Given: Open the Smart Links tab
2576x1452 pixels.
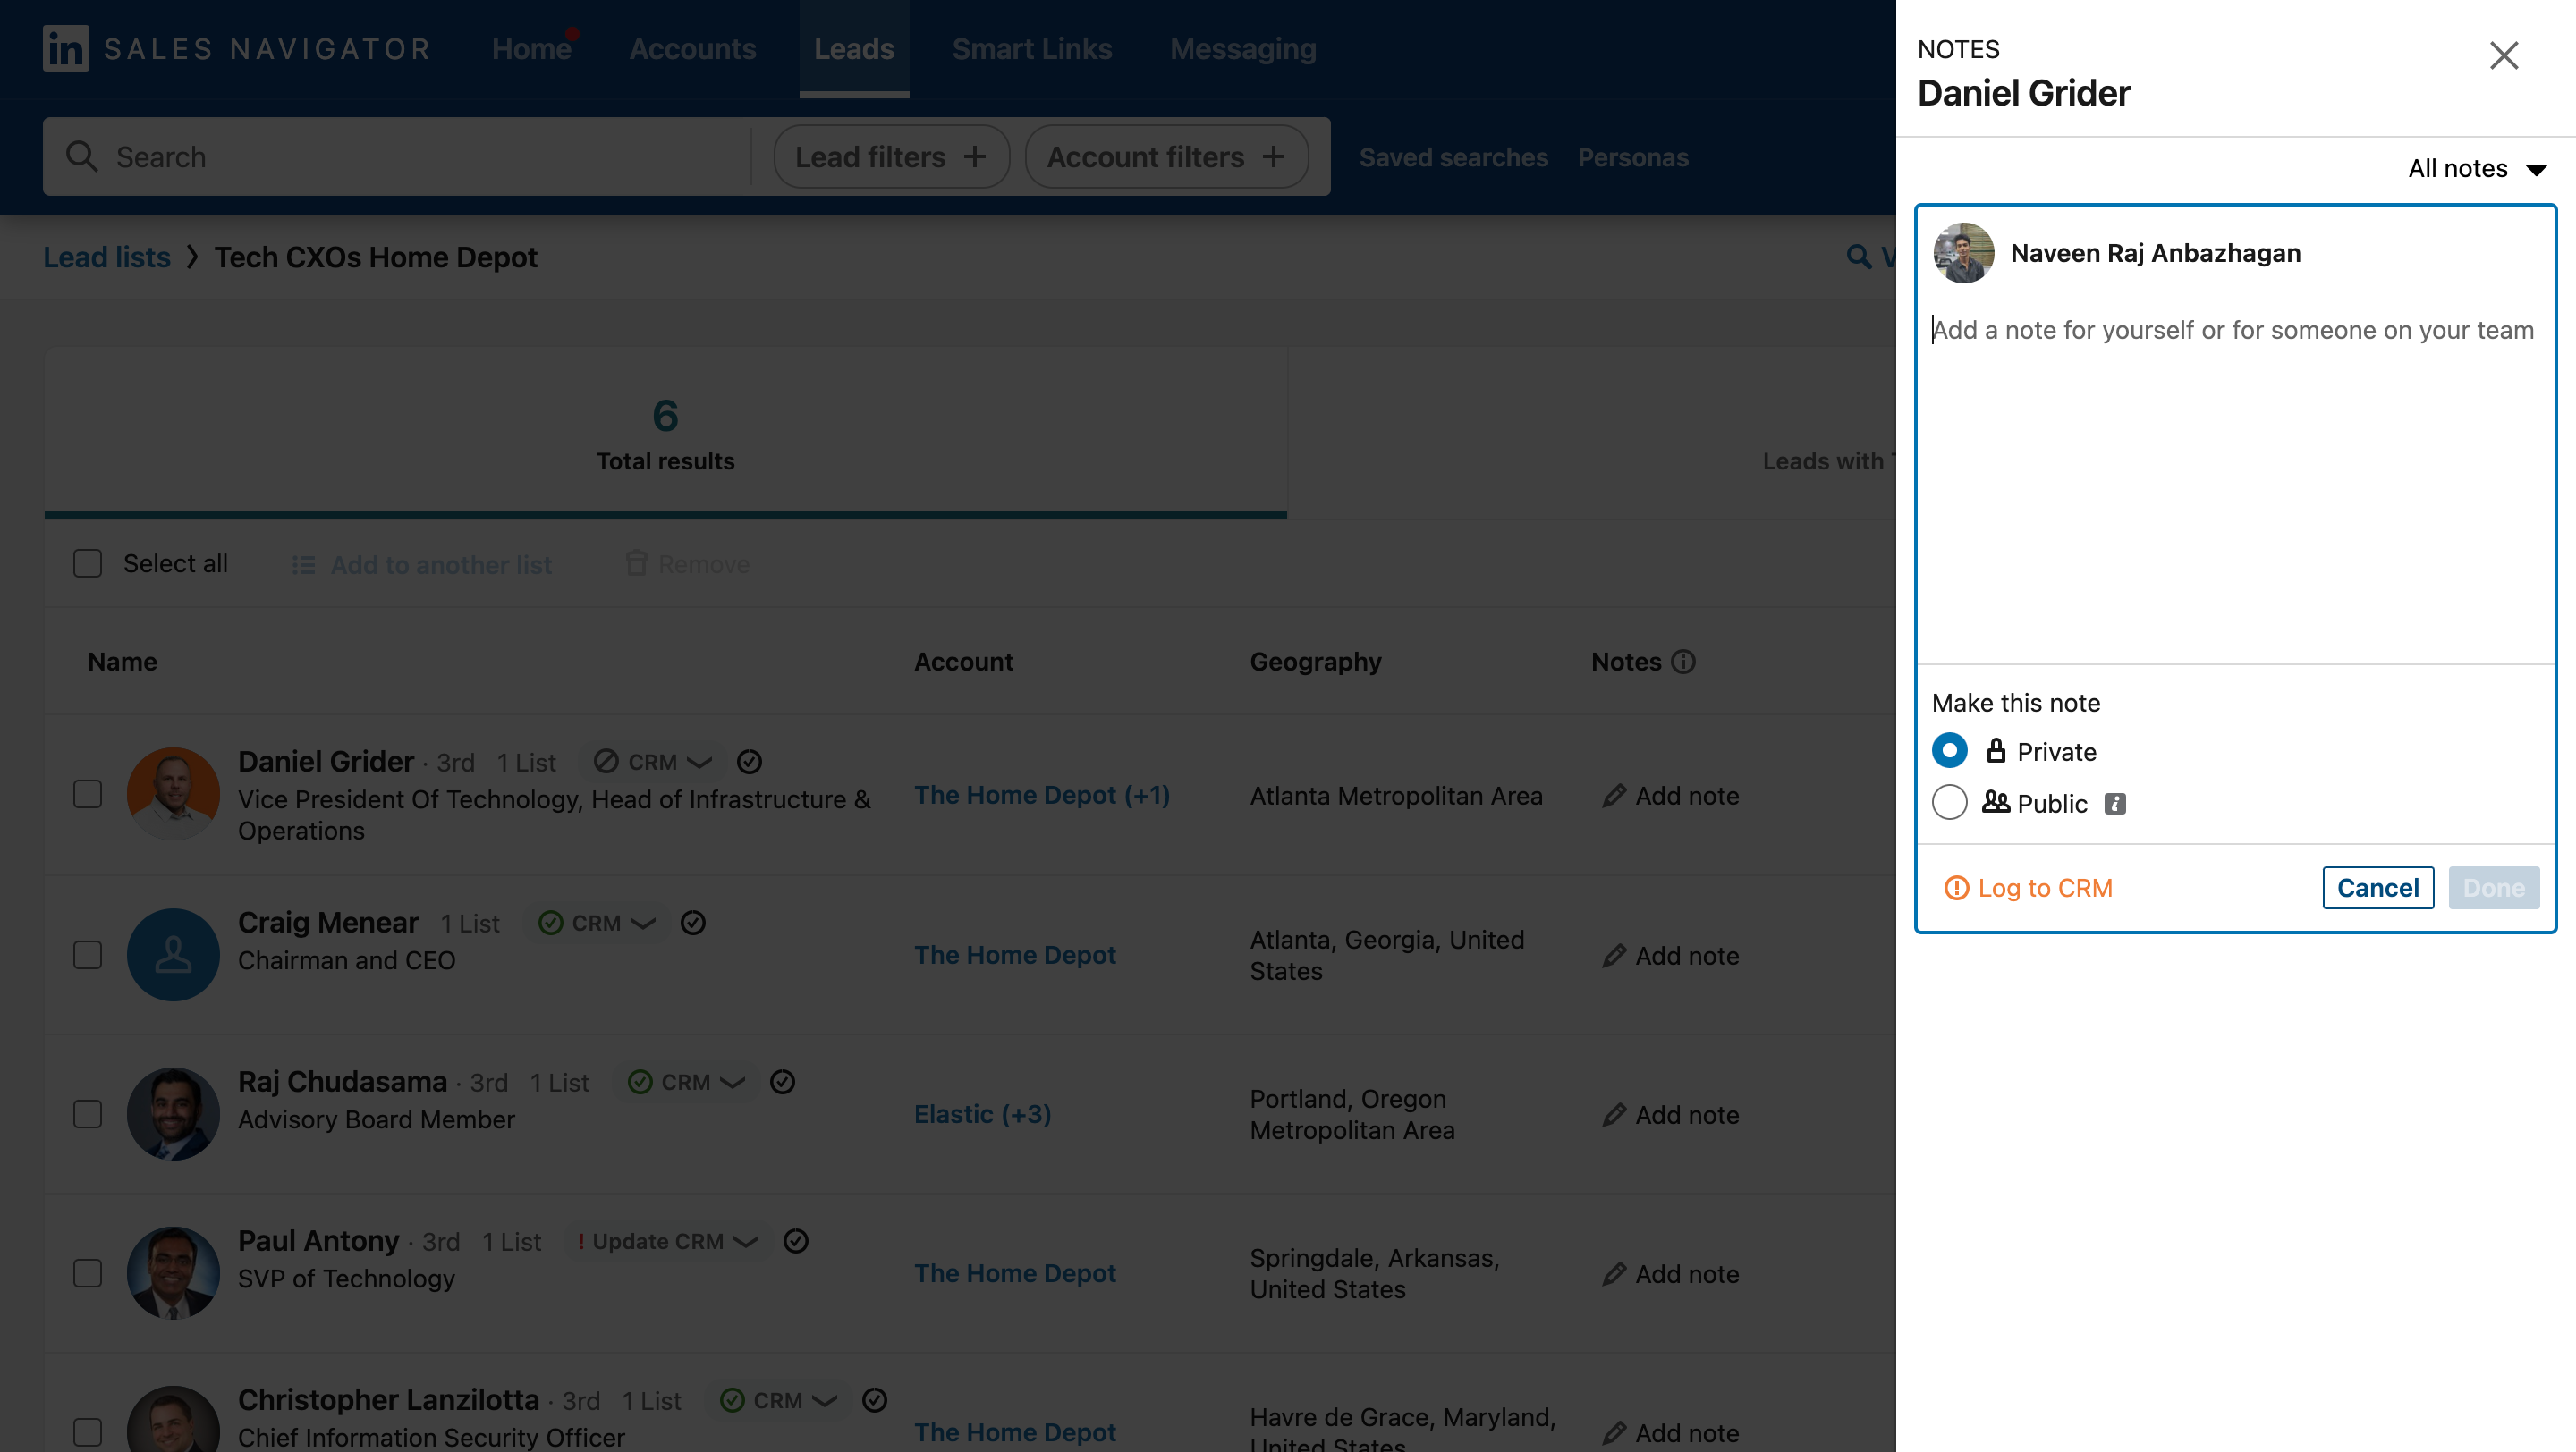Looking at the screenshot, I should coord(1031,48).
